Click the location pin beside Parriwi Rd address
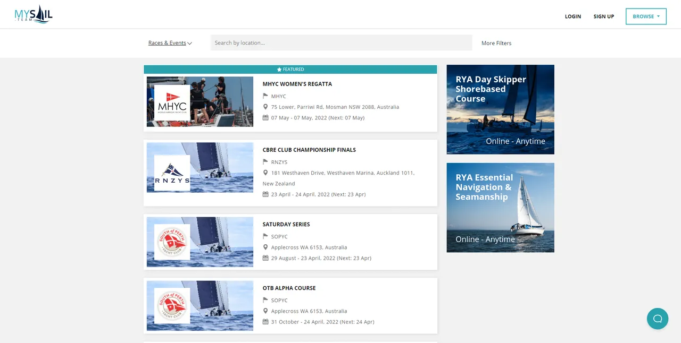Image resolution: width=681 pixels, height=343 pixels. [x=265, y=107]
